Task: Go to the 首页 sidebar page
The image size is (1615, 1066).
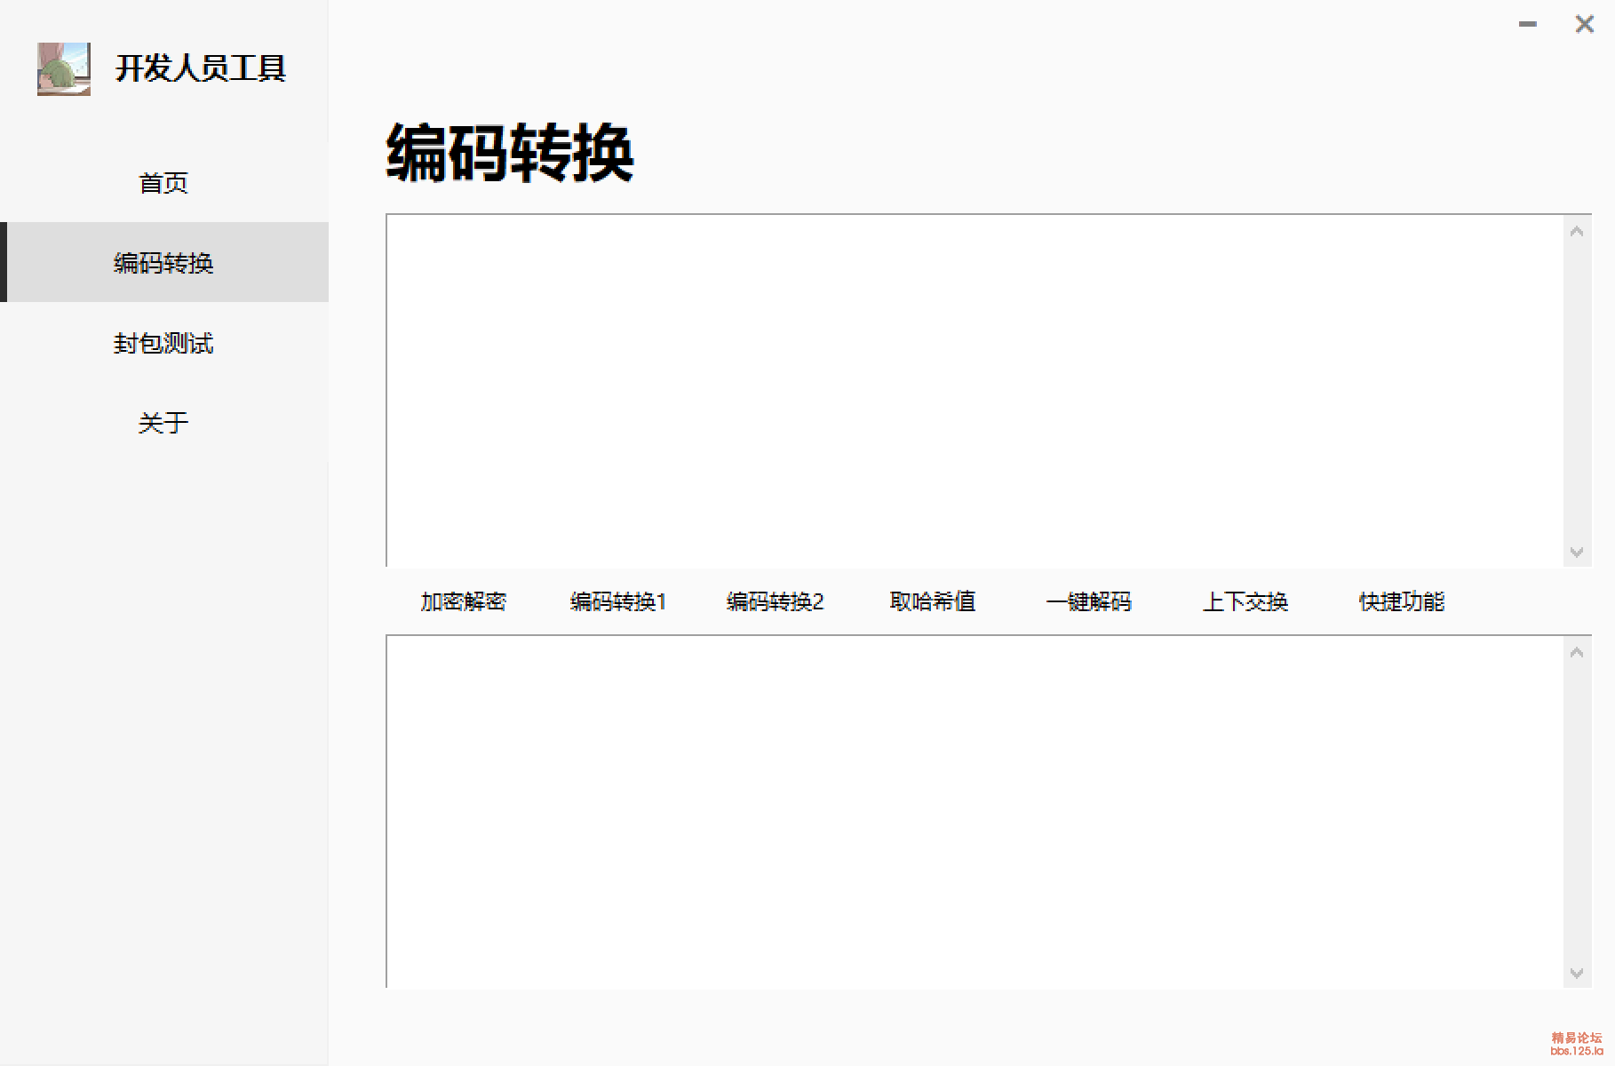Action: (164, 182)
